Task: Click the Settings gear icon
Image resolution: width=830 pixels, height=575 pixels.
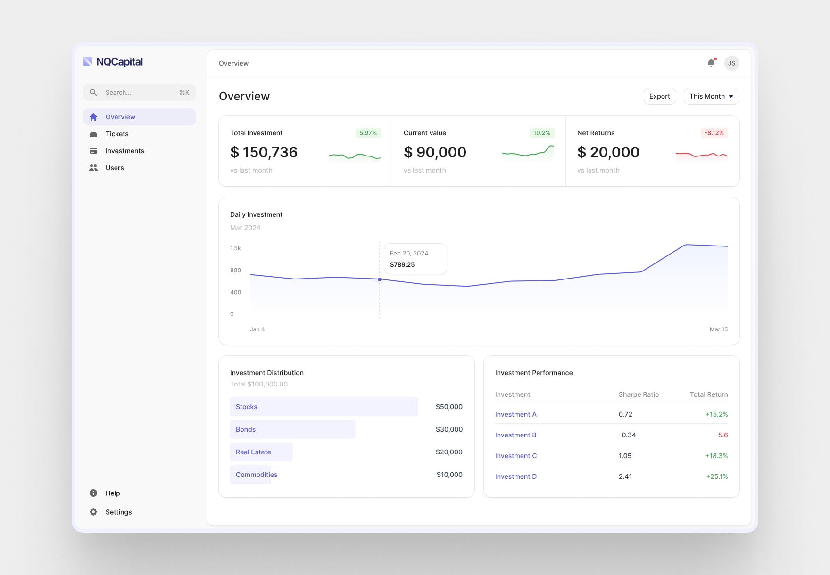Action: 93,512
